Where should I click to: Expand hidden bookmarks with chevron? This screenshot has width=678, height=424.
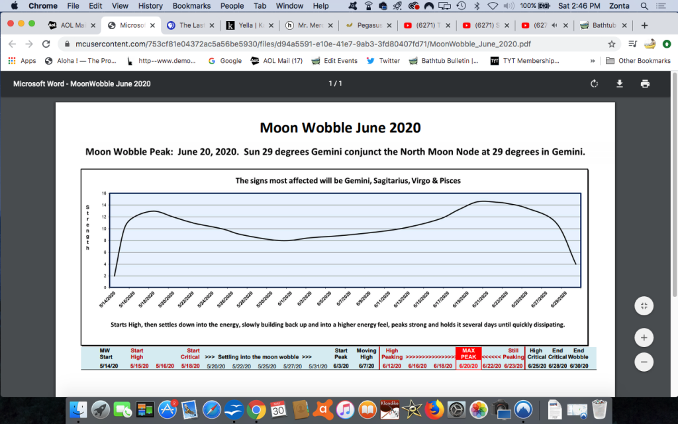[x=592, y=60]
